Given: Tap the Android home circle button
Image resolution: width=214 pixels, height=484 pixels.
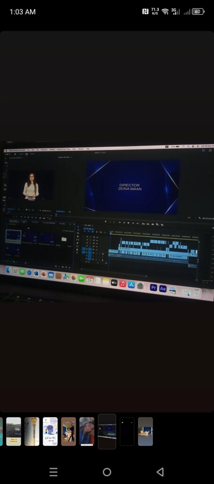Looking at the screenshot, I should [107, 472].
